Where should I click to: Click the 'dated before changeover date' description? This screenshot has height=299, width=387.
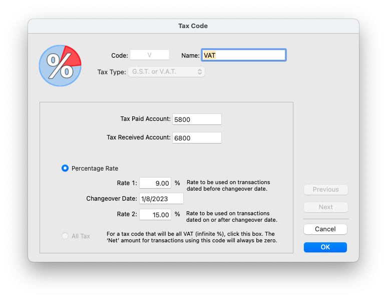coord(228,186)
